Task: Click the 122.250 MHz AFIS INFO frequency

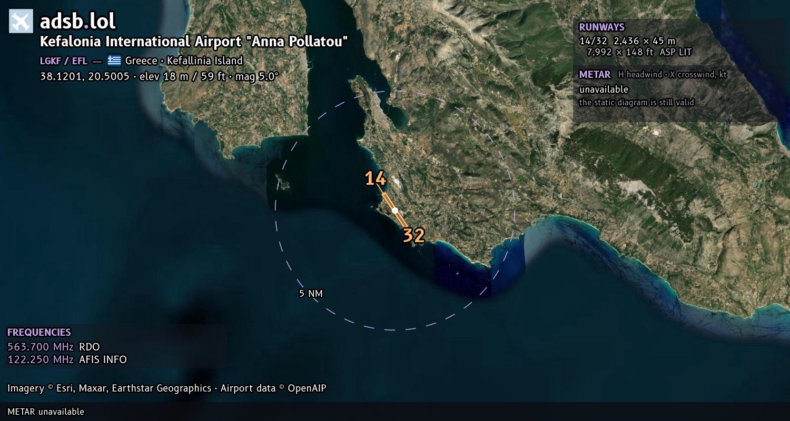Action: click(x=67, y=360)
